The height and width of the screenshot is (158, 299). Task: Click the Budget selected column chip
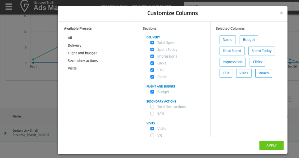(x=249, y=40)
